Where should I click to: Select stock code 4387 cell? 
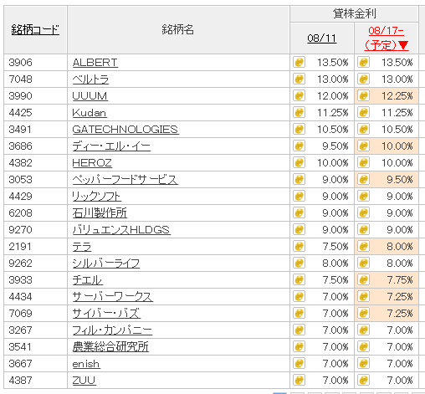click(35, 380)
